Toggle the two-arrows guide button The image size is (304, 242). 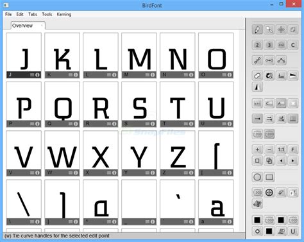coord(269,119)
